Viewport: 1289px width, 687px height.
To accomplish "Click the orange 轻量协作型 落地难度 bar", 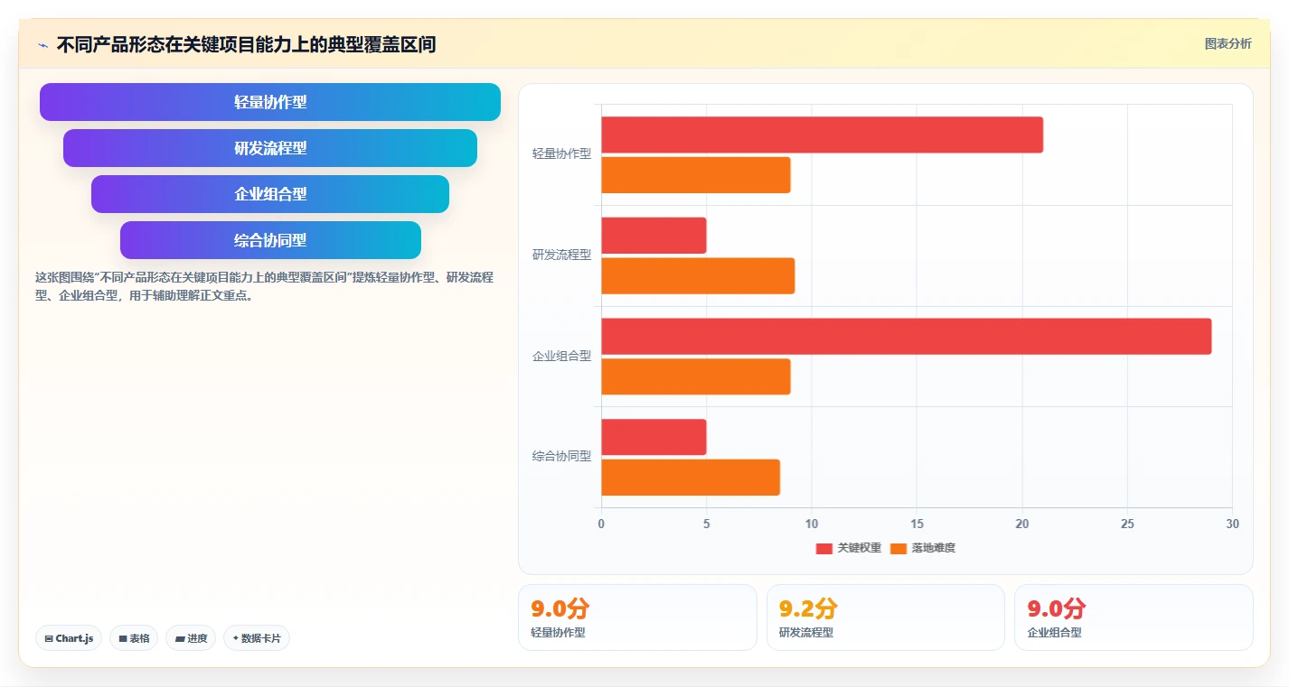I will 696,175.
